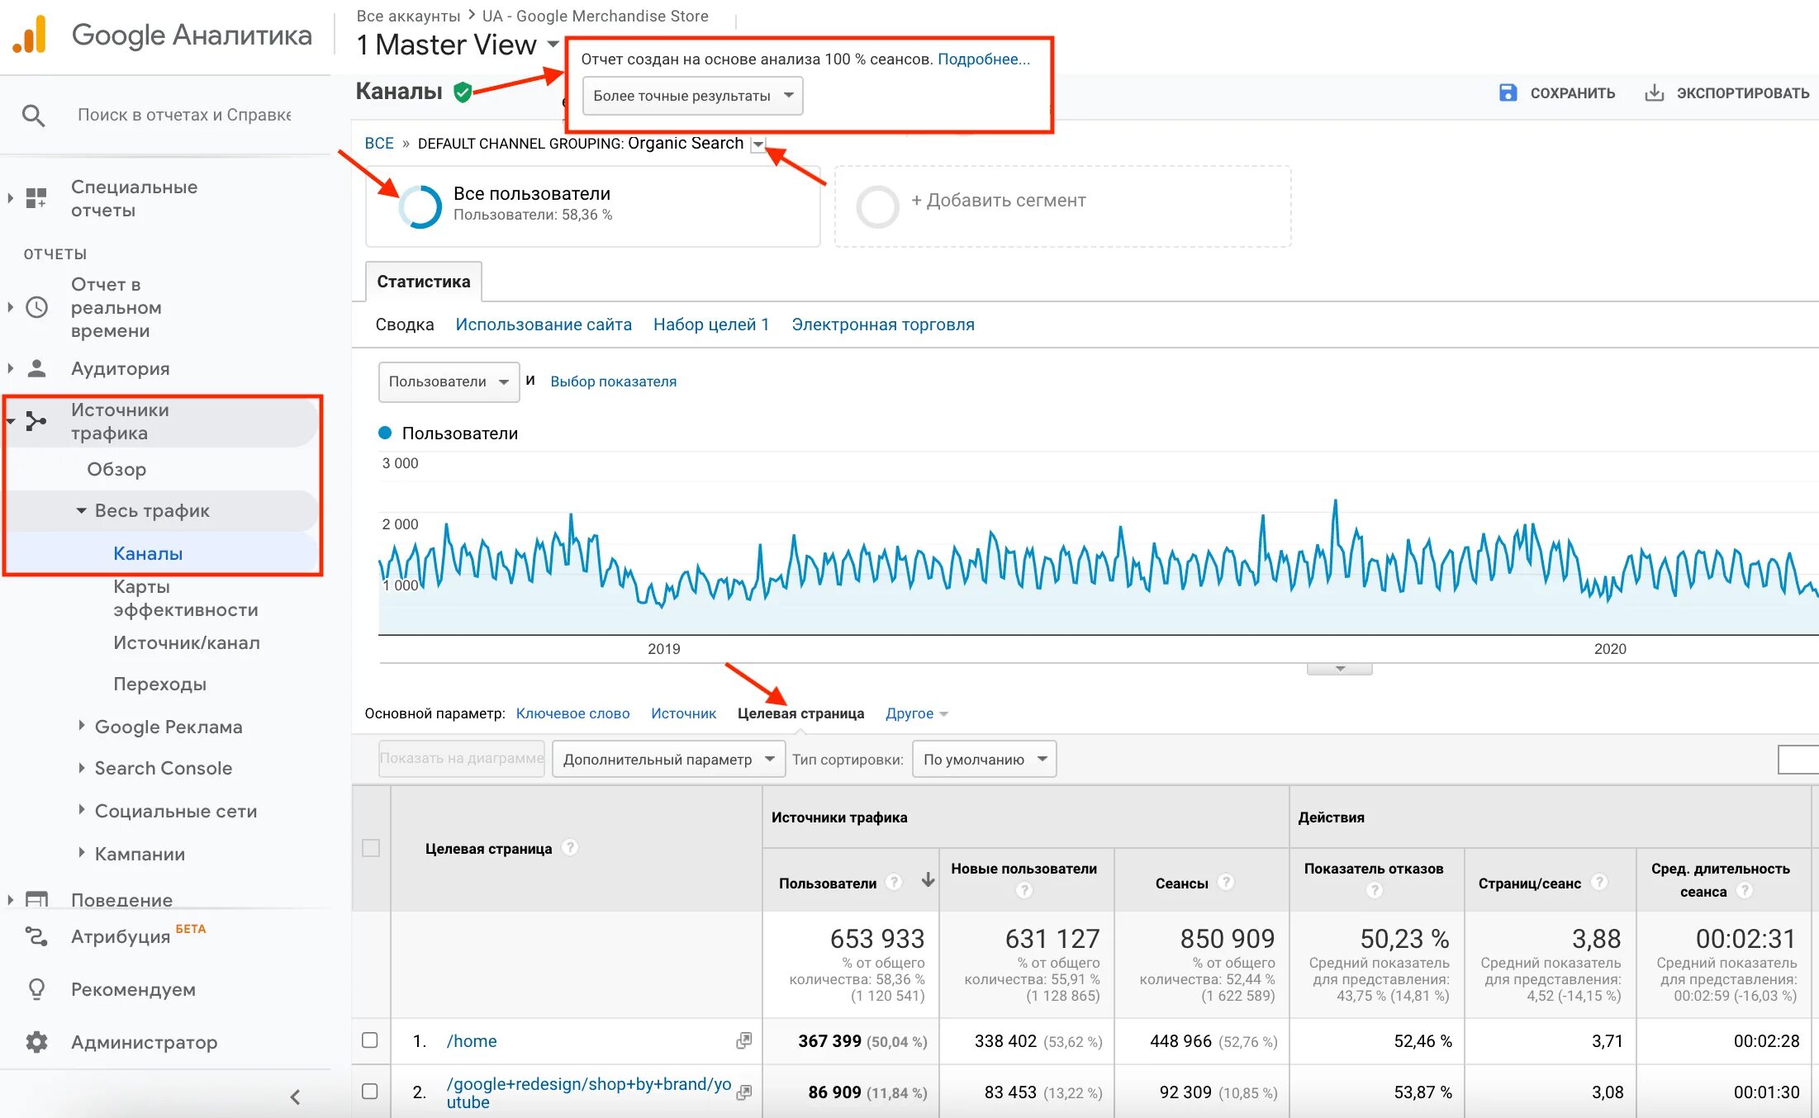Click the Подробнее link
The width and height of the screenshot is (1819, 1118).
pos(983,59)
